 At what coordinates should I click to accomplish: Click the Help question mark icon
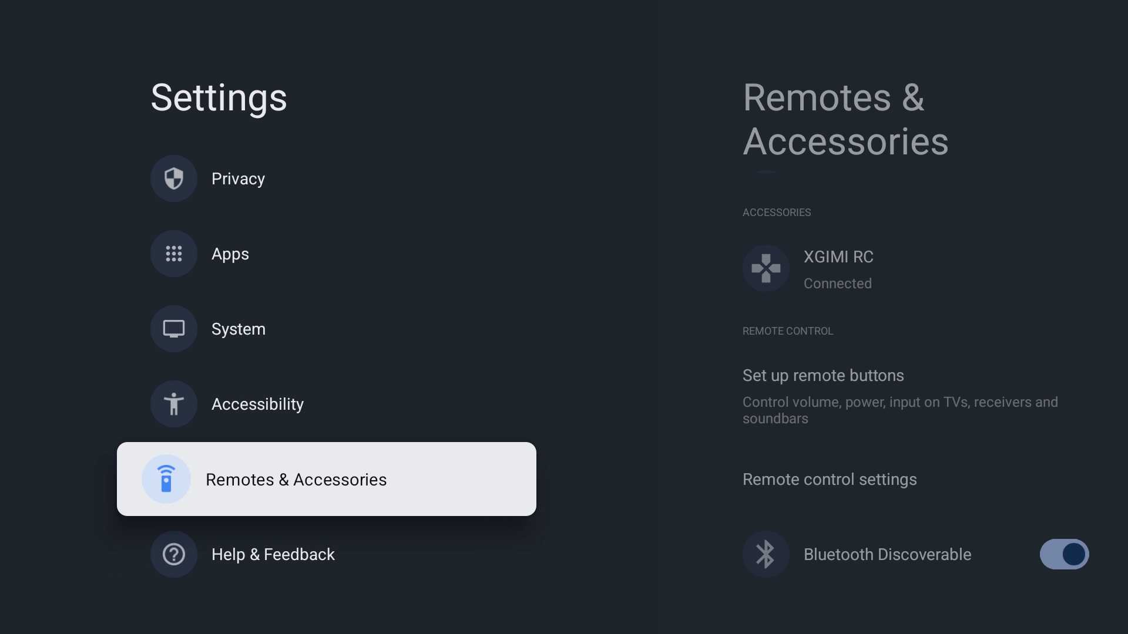point(174,554)
